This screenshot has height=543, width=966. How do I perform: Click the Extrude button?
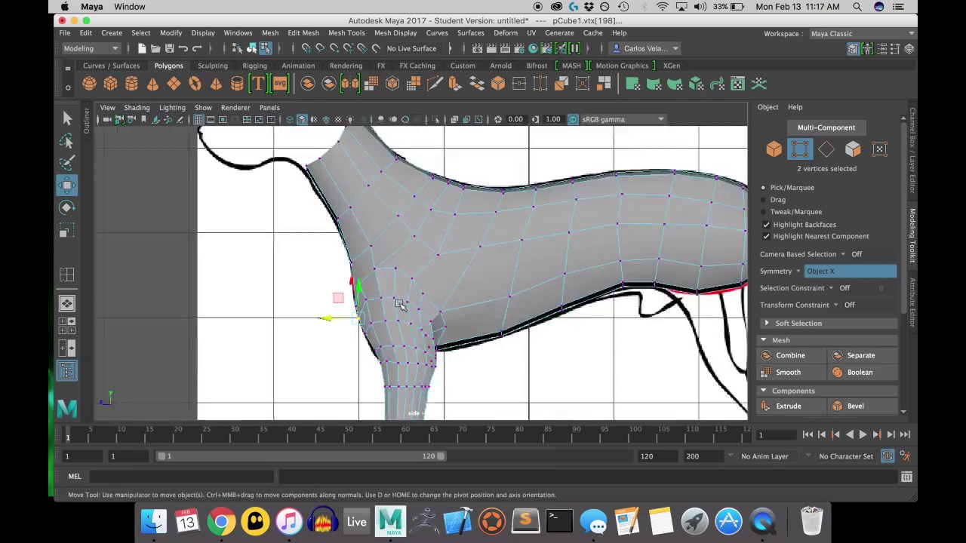[788, 406]
